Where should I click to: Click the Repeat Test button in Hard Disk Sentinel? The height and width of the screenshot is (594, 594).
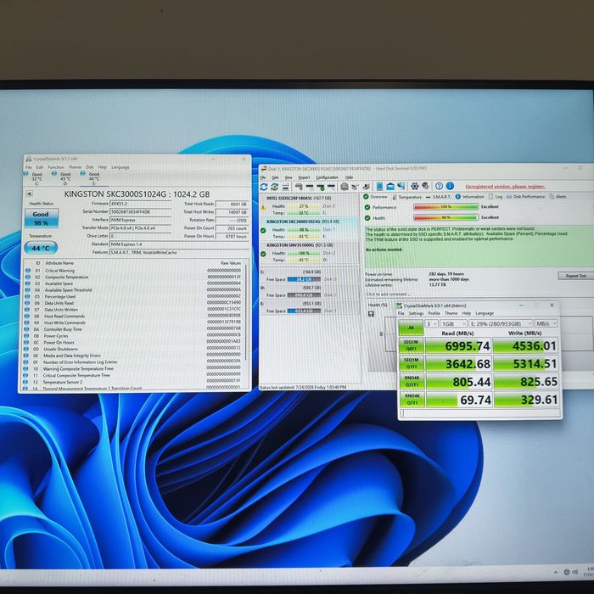576,276
